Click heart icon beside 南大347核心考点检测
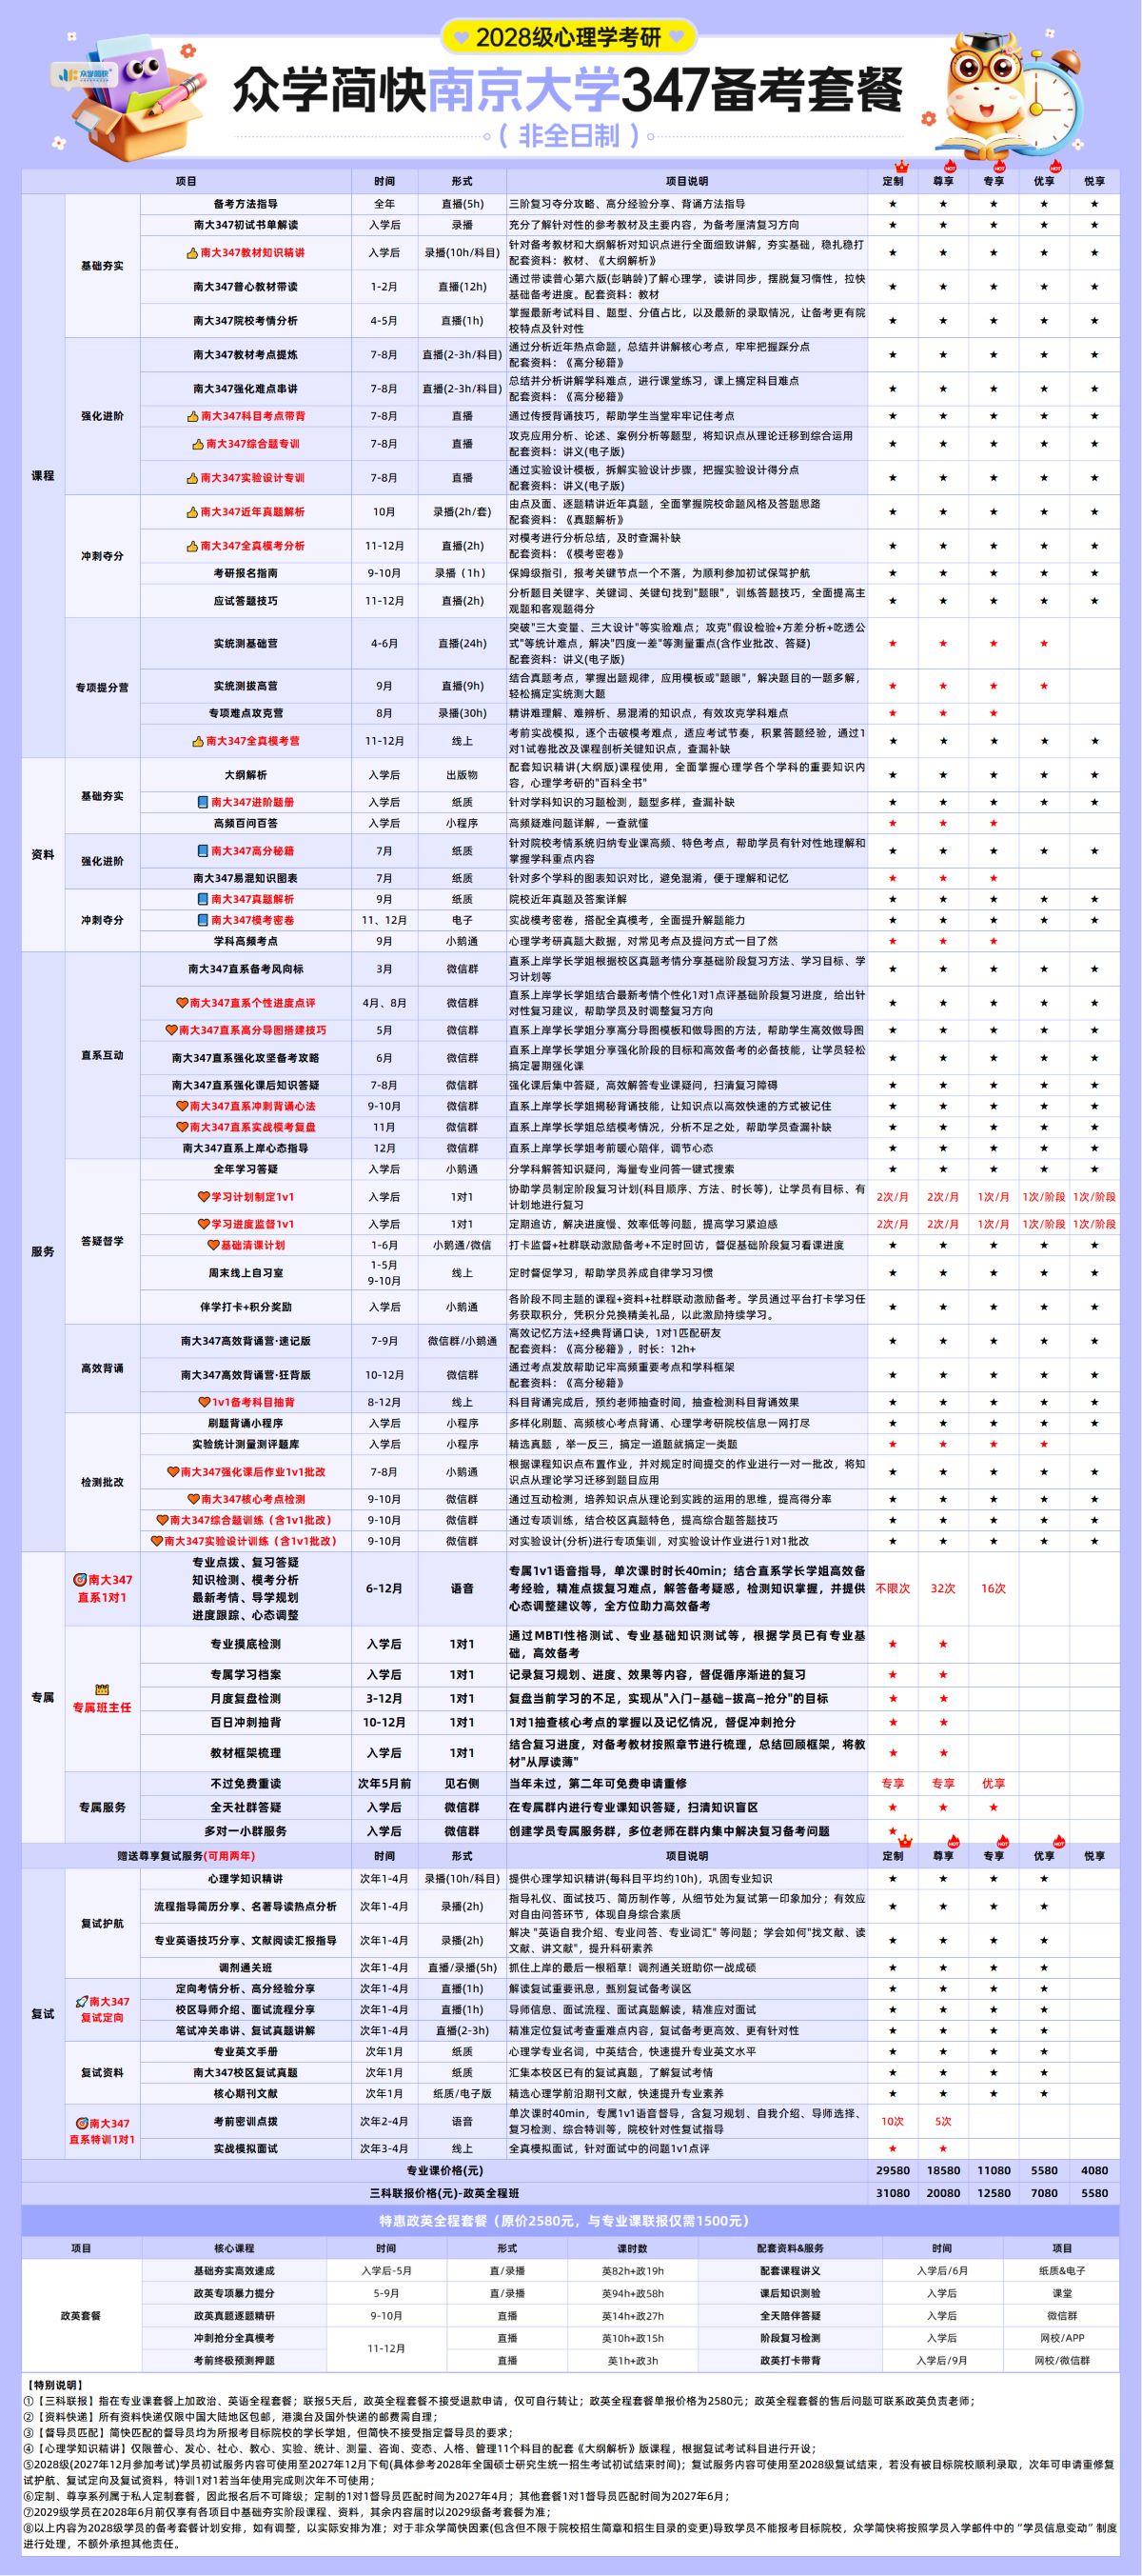 [193, 1499]
